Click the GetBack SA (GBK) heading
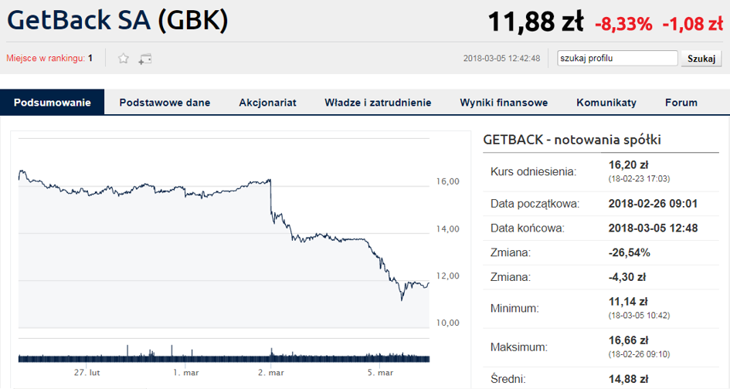This screenshot has height=389, width=730. [117, 21]
